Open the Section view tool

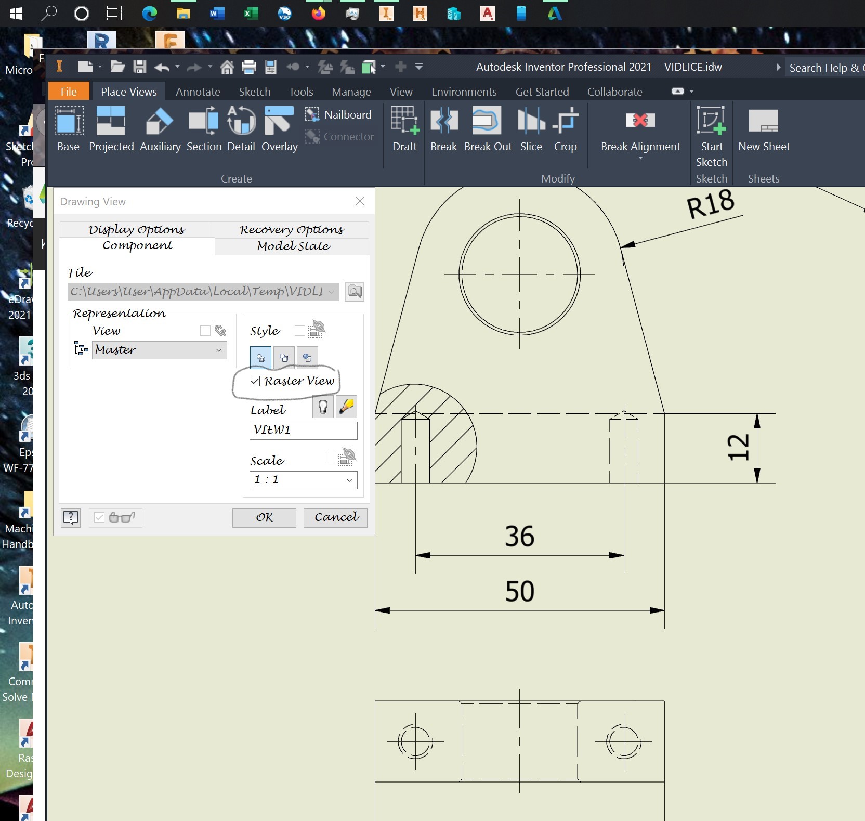(x=203, y=129)
